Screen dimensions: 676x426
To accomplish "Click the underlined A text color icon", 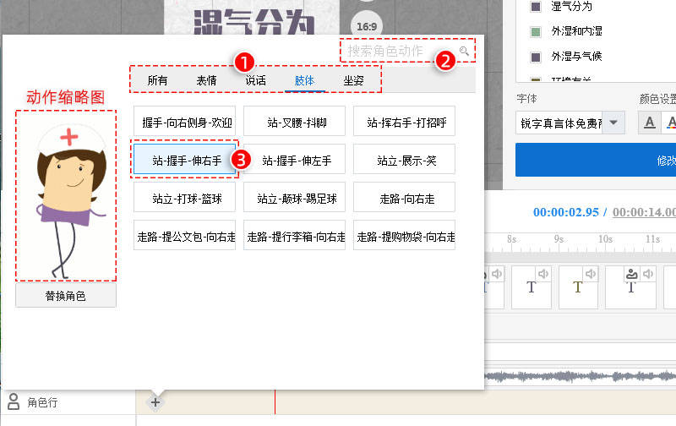I will tap(650, 123).
